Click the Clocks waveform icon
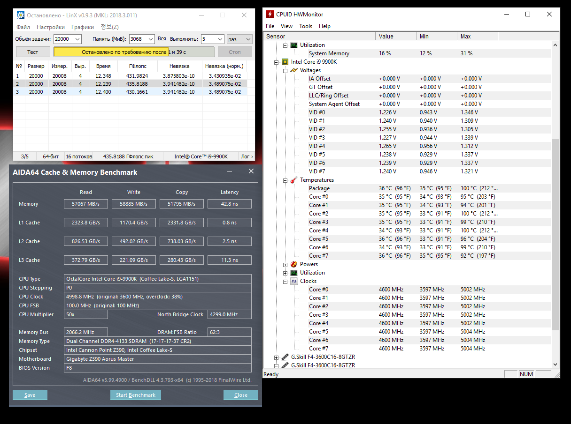 294,281
